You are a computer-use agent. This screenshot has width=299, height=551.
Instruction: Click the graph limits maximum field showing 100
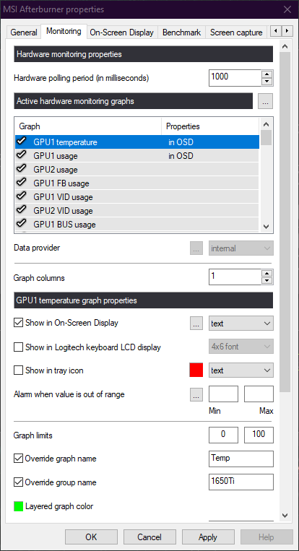(259, 435)
